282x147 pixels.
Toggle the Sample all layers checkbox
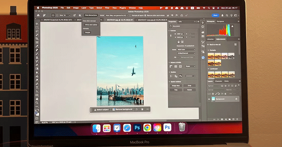131,16
